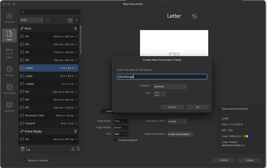Cancel the Create New Document Preset dialog
The image size is (267, 168).
[172, 107]
